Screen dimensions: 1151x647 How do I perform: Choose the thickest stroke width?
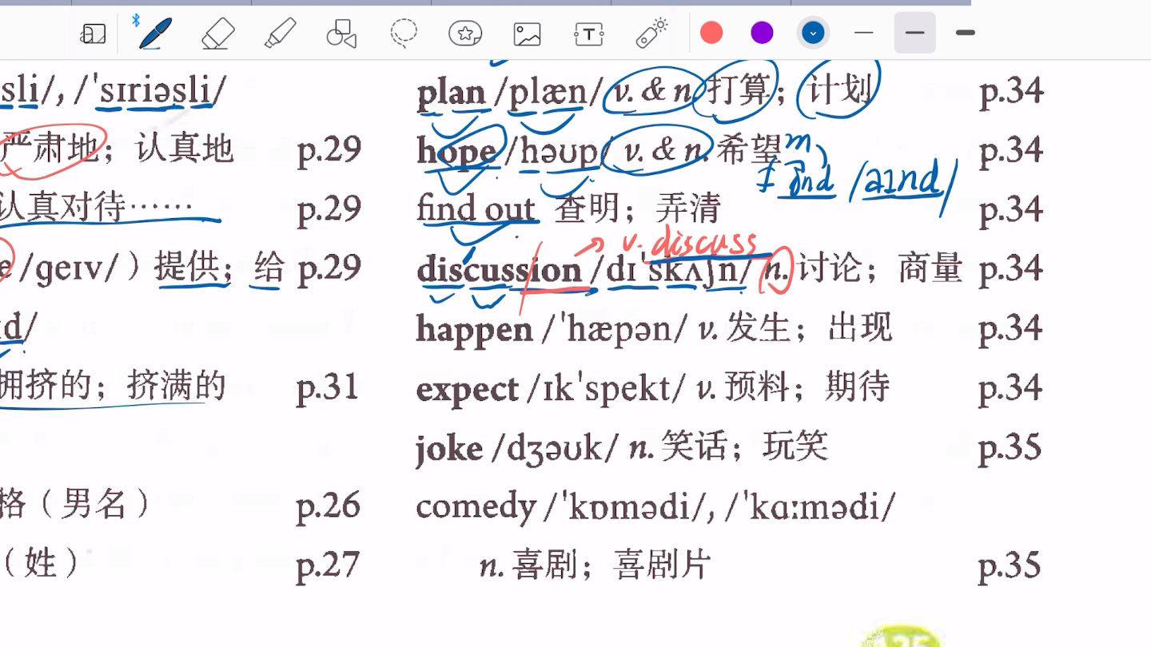tap(966, 33)
